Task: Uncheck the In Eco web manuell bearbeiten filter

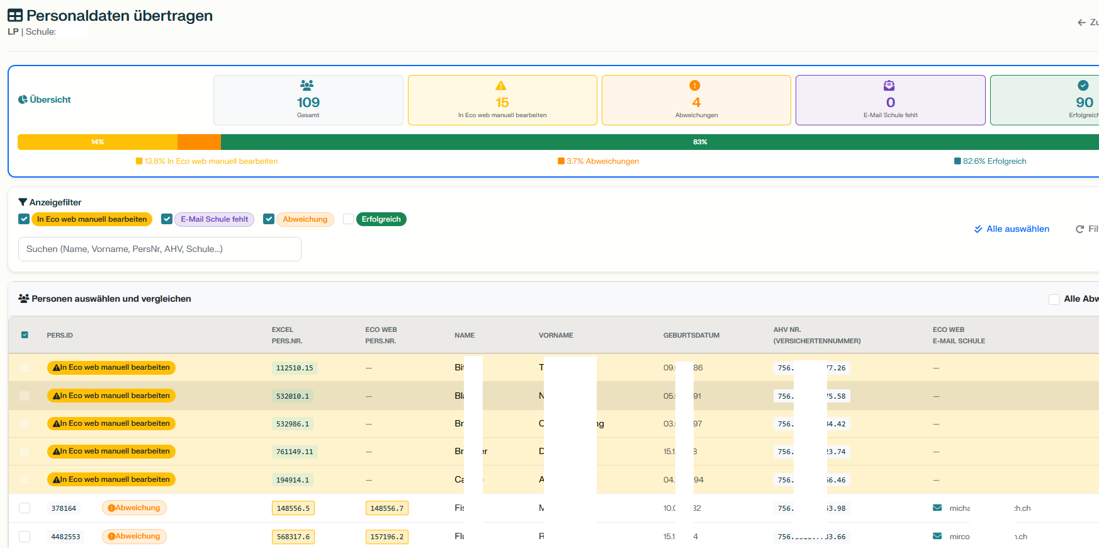Action: tap(24, 219)
